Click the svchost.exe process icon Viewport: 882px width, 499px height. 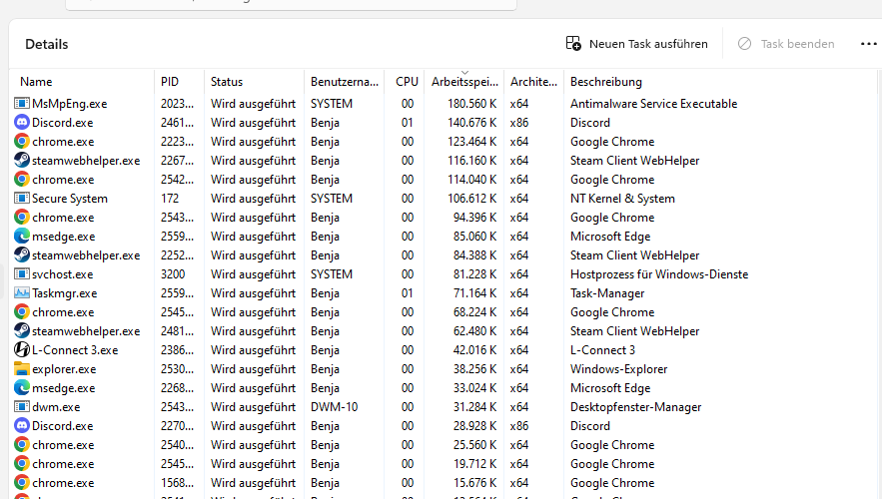21,274
